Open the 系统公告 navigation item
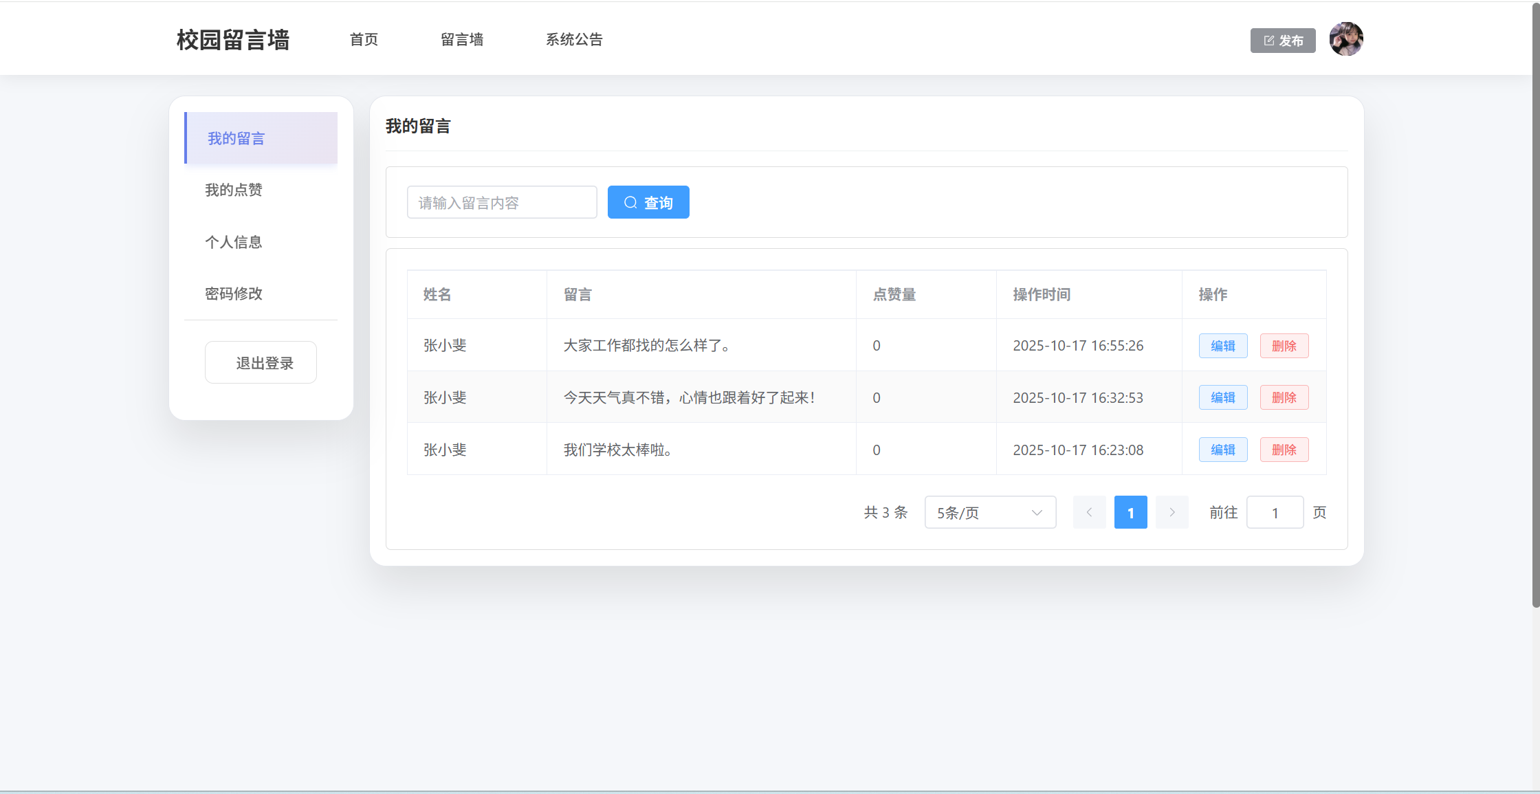 [x=574, y=40]
